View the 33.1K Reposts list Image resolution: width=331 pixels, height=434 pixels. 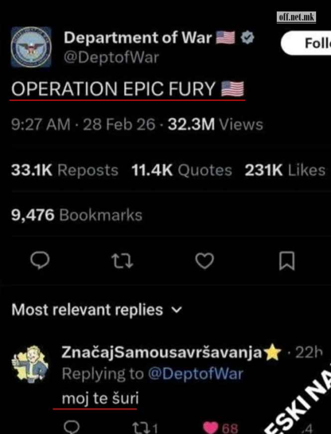click(x=64, y=170)
